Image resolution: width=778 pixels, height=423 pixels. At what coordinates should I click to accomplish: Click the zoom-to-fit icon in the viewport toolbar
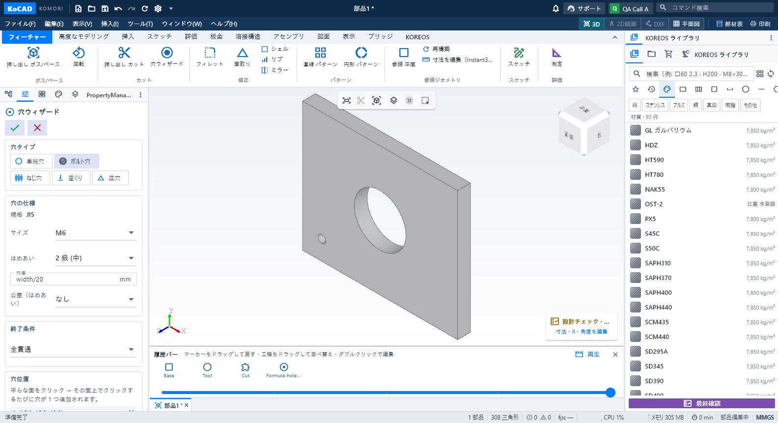tap(346, 100)
